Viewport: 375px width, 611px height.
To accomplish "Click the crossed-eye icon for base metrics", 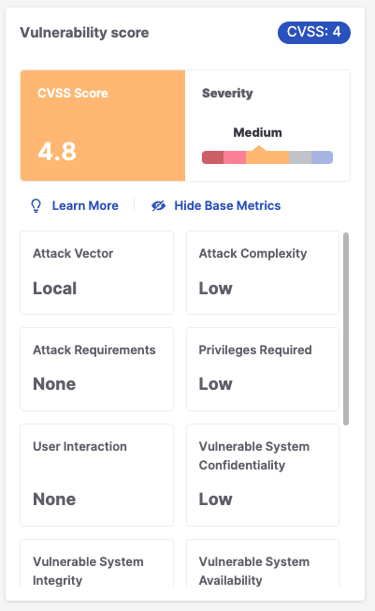I will (x=158, y=206).
